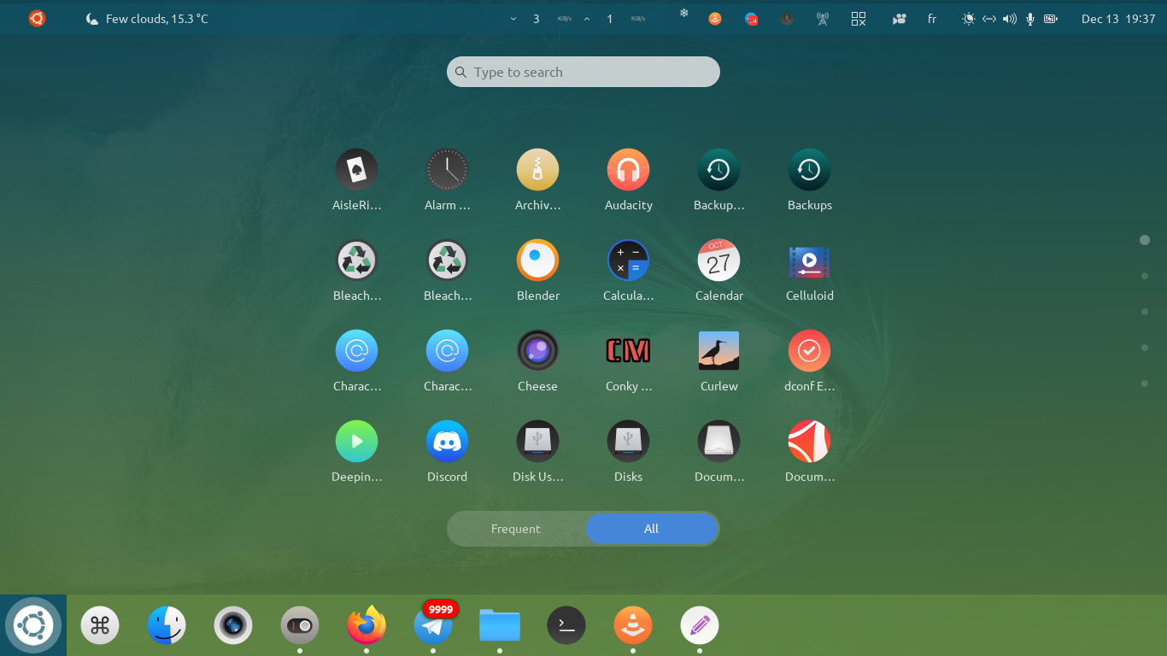
Task: Click the Ubuntu logo in top bar
Action: click(37, 18)
